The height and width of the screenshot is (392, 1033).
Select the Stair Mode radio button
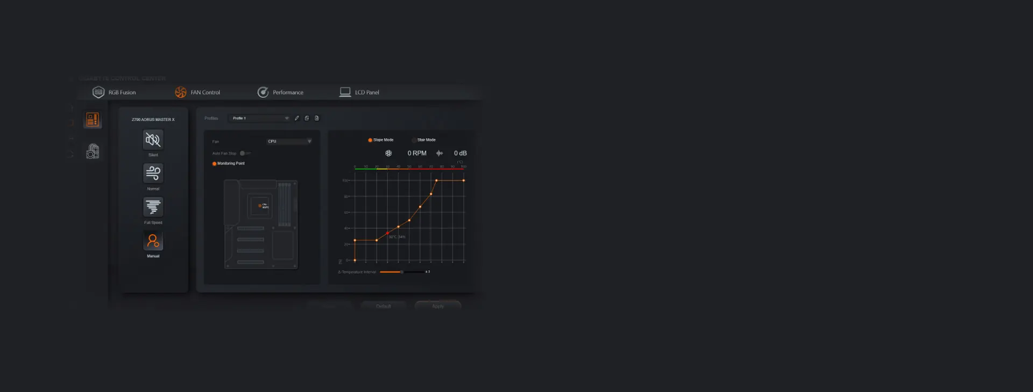(x=414, y=140)
